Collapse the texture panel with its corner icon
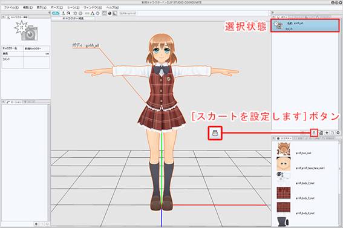The height and width of the screenshot is (228, 343). click(x=273, y=138)
